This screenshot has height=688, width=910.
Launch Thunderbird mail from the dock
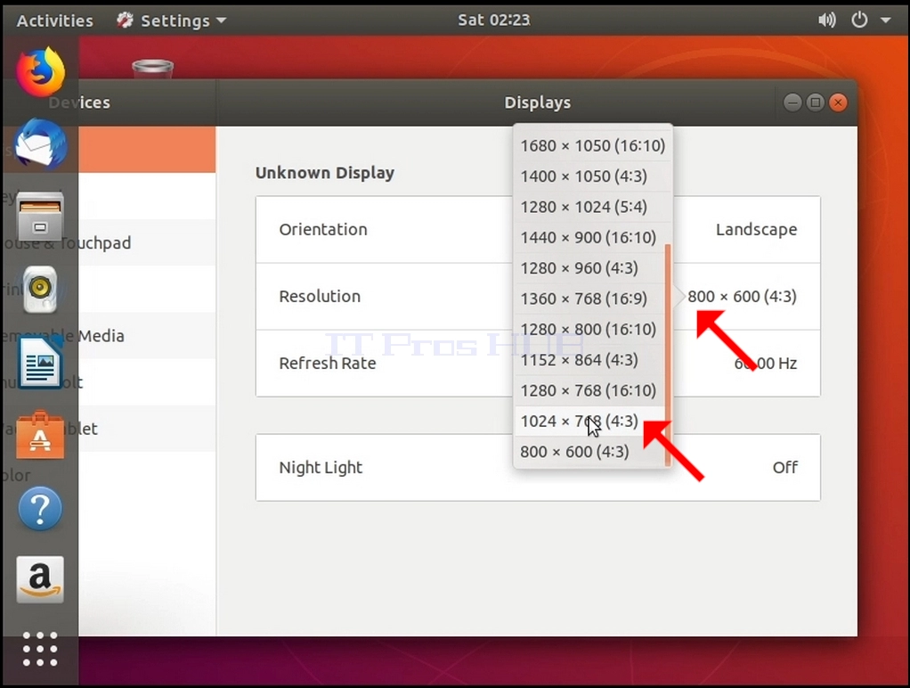tap(40, 144)
